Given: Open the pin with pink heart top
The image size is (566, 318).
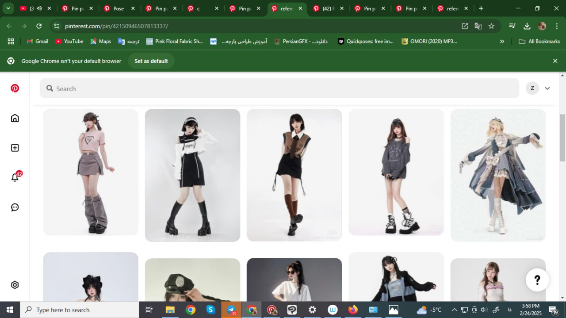Looking at the screenshot, I should coord(91,172).
